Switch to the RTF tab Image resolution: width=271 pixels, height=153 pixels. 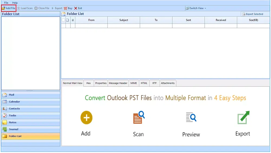pos(155,83)
